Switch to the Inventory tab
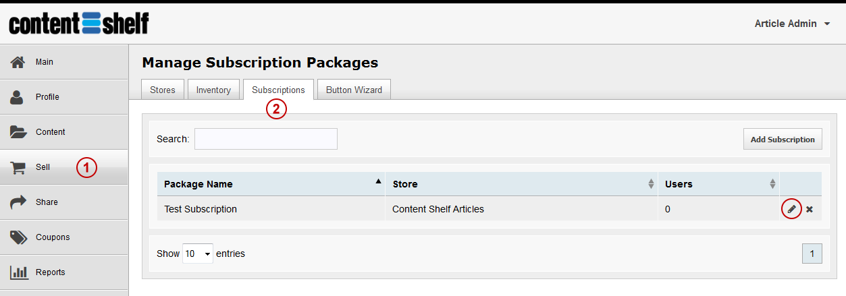 pos(213,90)
